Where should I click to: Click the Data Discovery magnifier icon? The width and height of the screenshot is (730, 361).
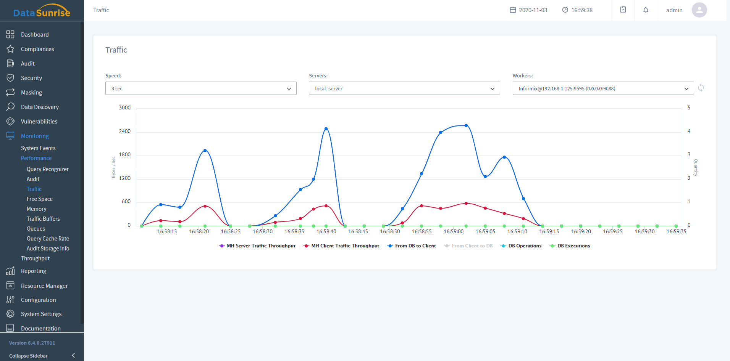pos(10,107)
